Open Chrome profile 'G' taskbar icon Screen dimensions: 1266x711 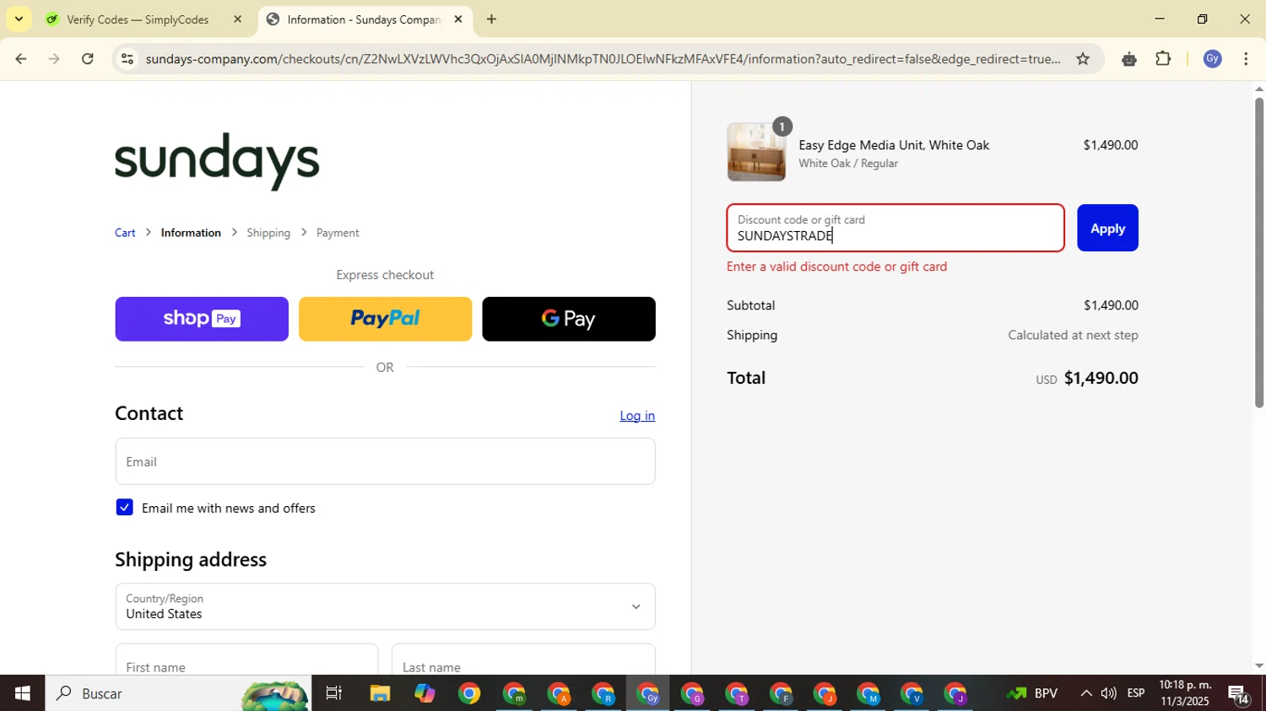(693, 693)
